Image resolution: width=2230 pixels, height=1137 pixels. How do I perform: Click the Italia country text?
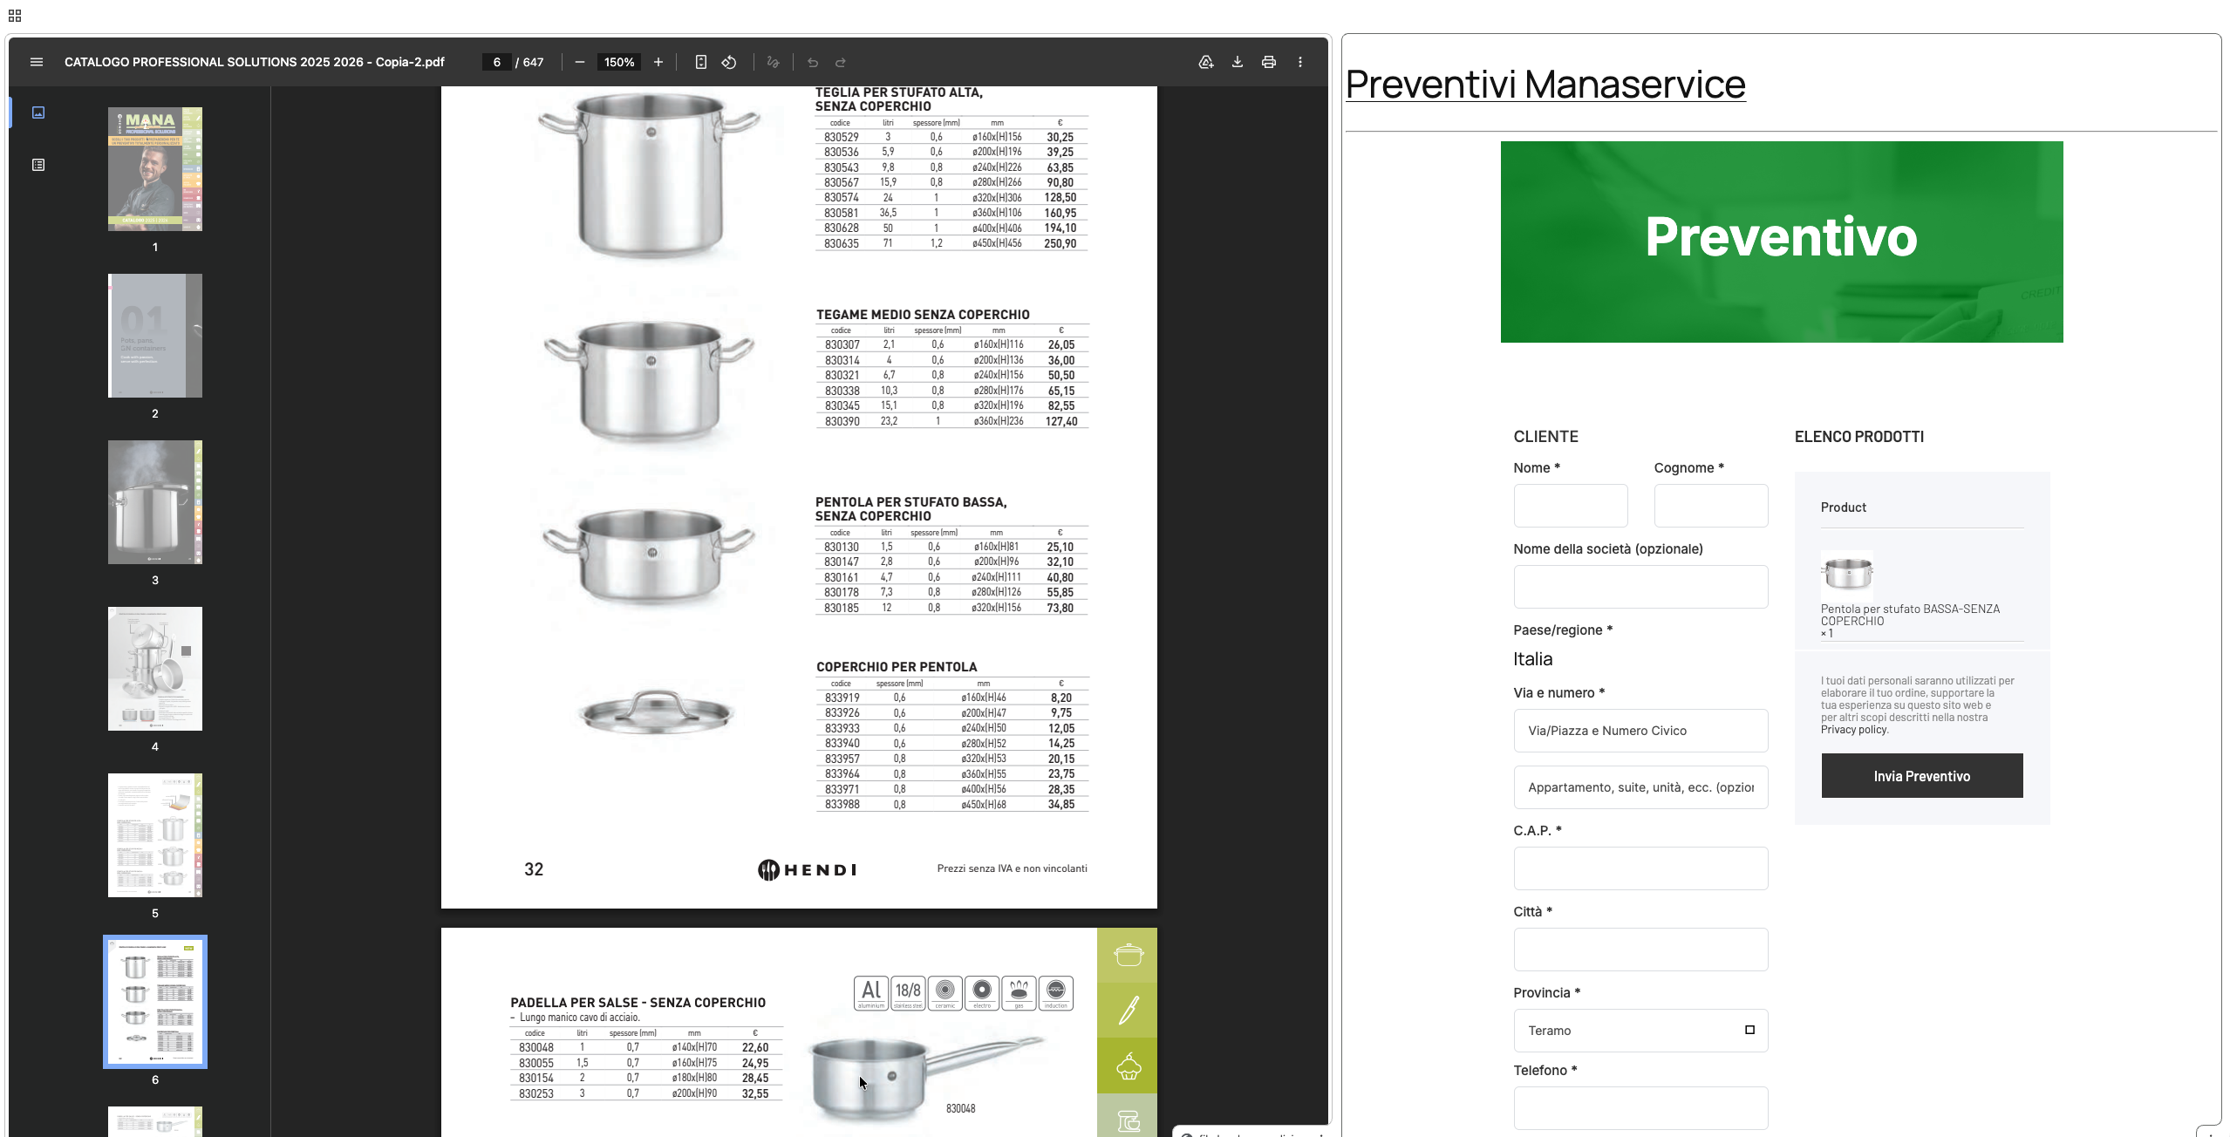click(x=1532, y=659)
